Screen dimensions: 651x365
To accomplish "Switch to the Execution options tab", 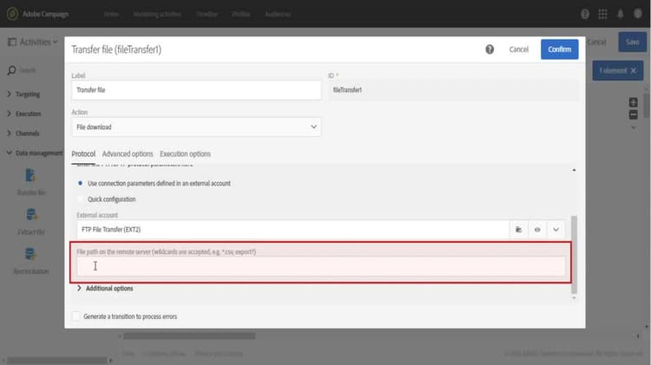I will pos(185,153).
